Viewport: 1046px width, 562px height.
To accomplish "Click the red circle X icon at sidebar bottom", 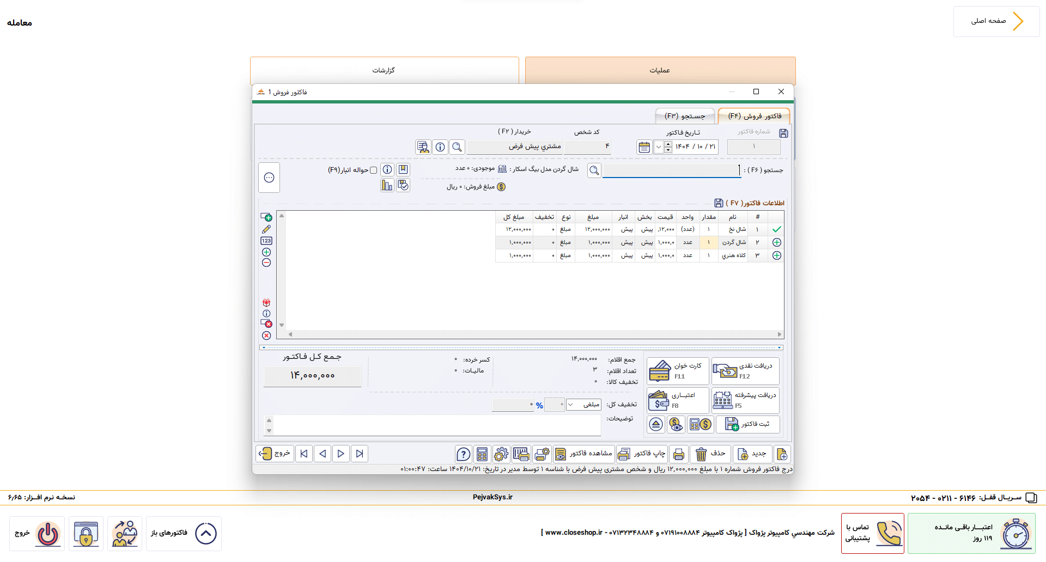I will pos(266,335).
